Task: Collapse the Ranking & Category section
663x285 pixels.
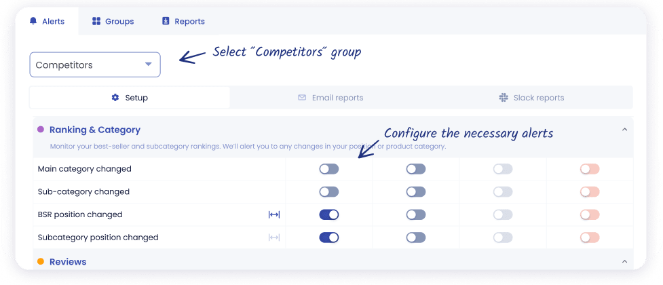Action: tap(625, 130)
